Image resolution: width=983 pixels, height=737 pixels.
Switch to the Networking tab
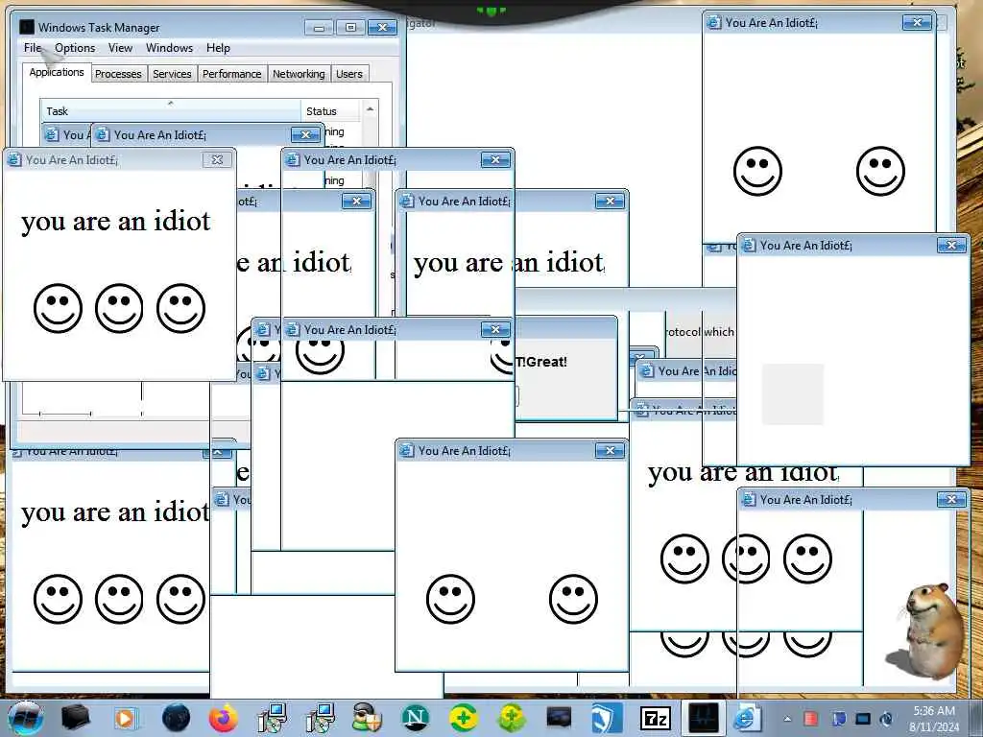click(x=299, y=74)
